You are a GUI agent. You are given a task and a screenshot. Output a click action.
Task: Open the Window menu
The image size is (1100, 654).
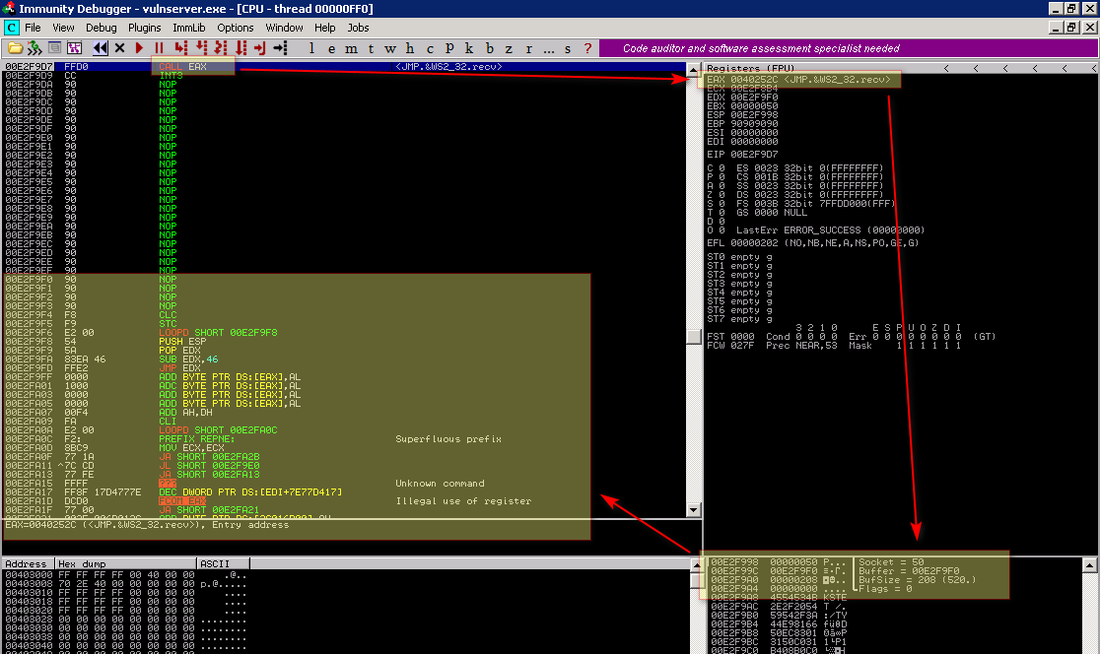[x=284, y=28]
